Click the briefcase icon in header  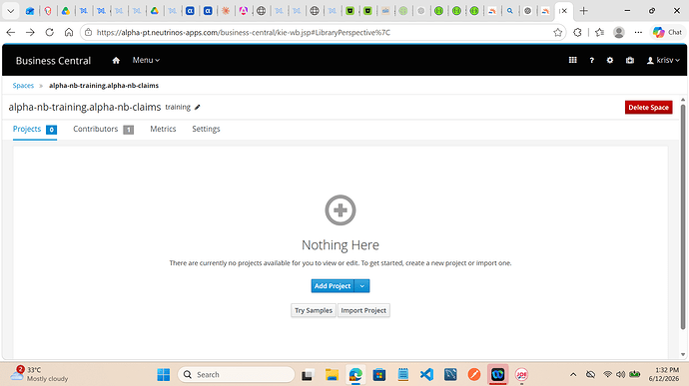630,60
